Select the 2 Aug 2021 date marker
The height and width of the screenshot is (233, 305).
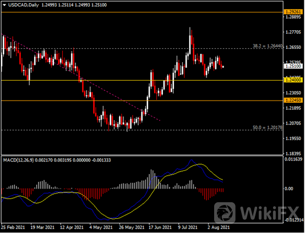click(x=219, y=227)
